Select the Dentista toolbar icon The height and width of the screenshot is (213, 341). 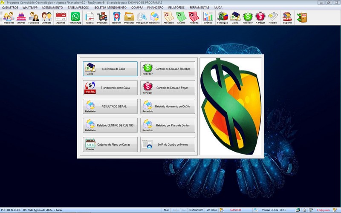(x=46, y=17)
